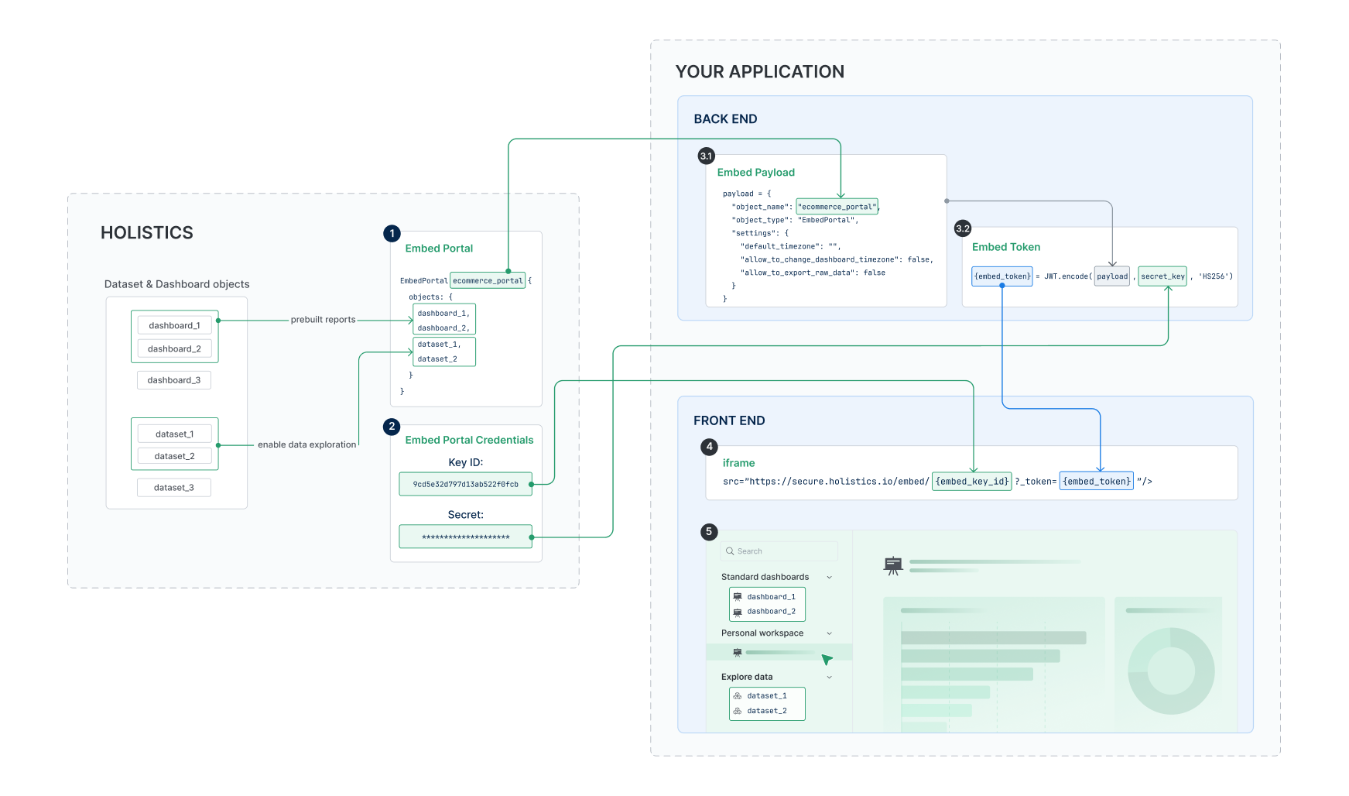Click the Embed Portal Credentials heading

(469, 440)
